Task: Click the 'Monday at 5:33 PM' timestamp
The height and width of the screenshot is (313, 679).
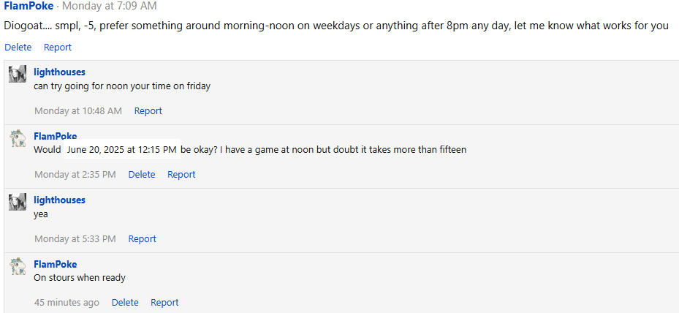Action: [75, 239]
